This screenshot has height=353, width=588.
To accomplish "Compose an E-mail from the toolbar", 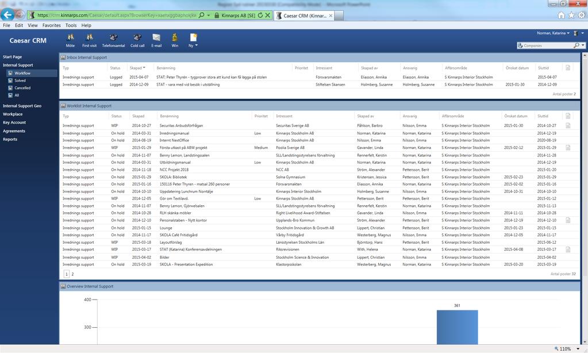I will click(x=156, y=40).
